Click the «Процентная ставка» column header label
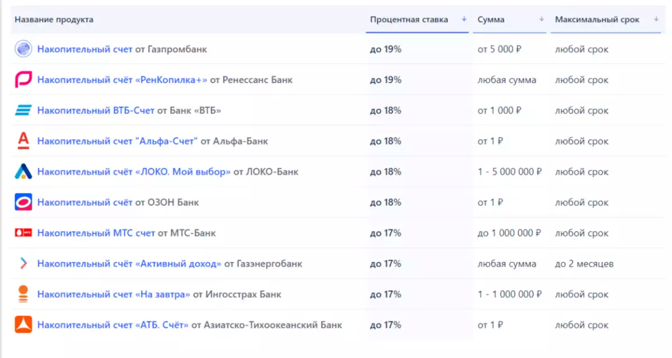 point(409,20)
